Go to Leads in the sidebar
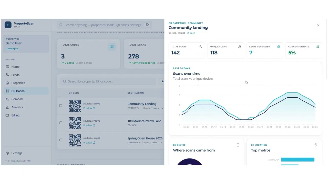 pos(26,75)
